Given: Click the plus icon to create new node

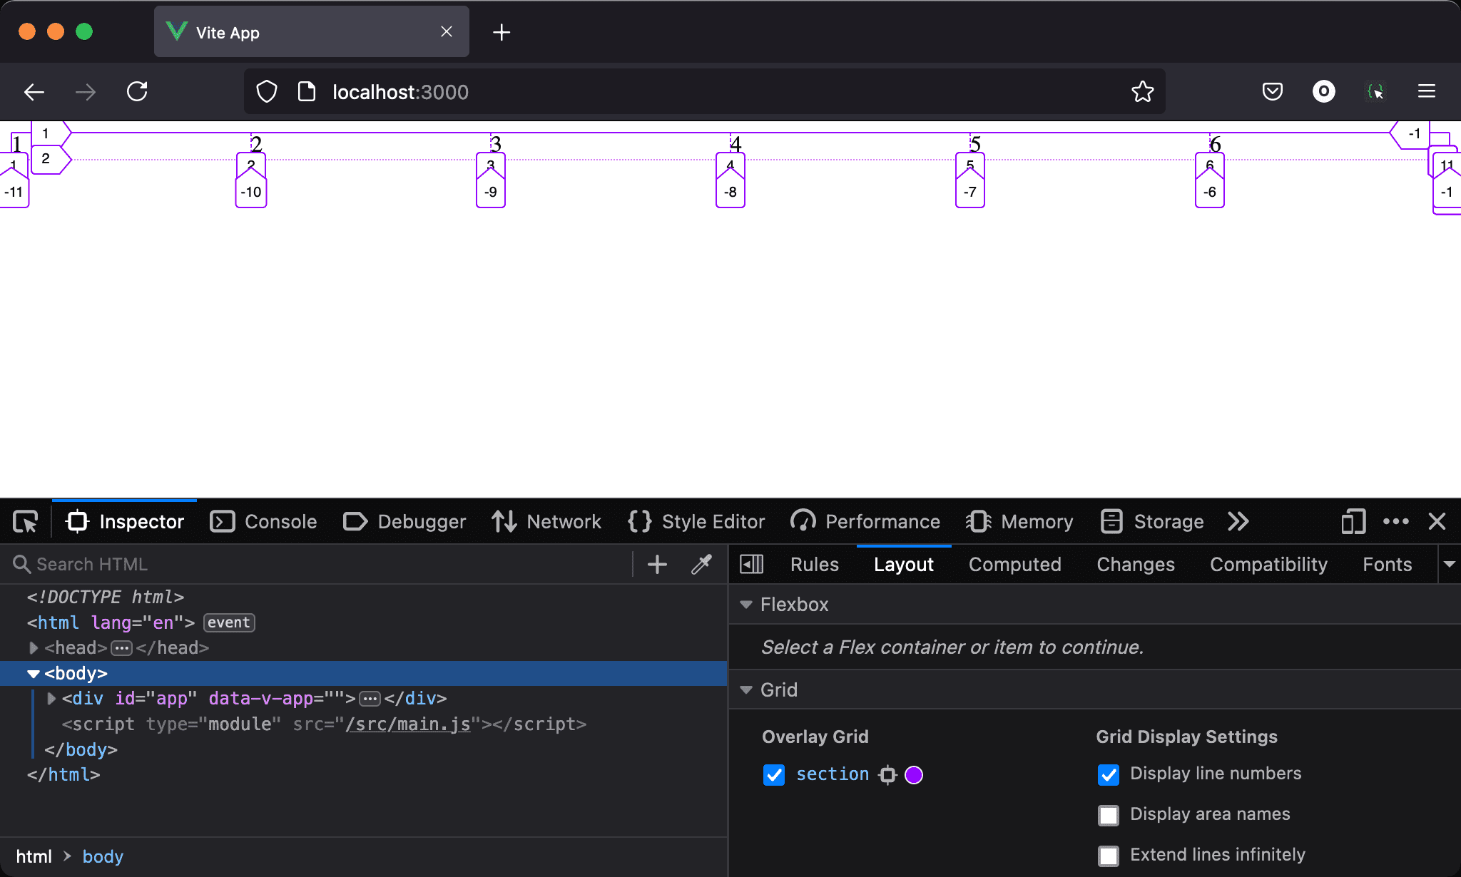Looking at the screenshot, I should tap(657, 564).
